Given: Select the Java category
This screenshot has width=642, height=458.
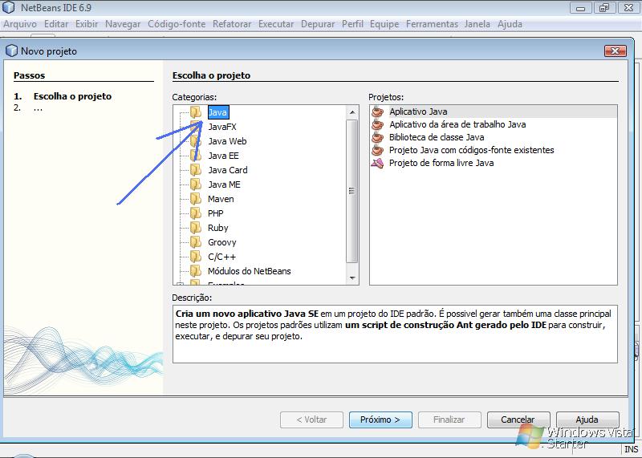Looking at the screenshot, I should pyautogui.click(x=217, y=112).
